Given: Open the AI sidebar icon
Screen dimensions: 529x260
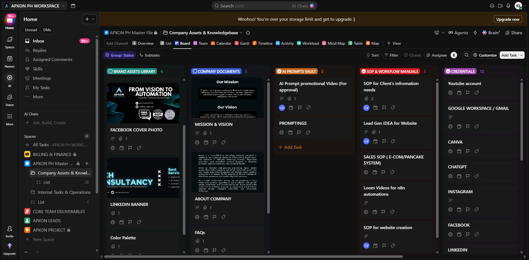Looking at the screenshot, I should [x=10, y=81].
